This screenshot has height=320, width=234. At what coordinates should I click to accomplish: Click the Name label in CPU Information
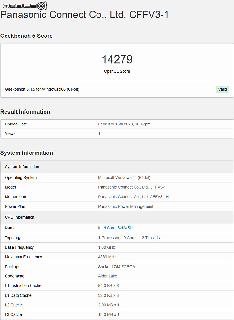(x=10, y=228)
